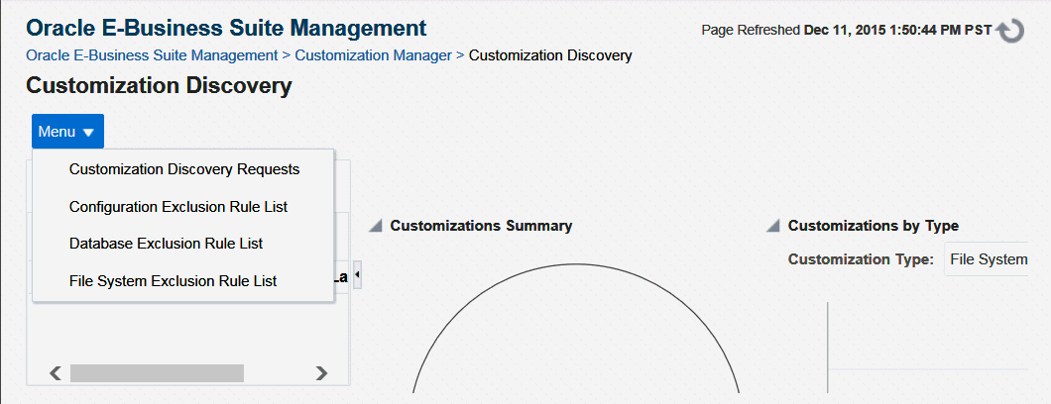Collapse the Customizations by Type section
The image size is (1051, 404).
pyautogui.click(x=773, y=226)
